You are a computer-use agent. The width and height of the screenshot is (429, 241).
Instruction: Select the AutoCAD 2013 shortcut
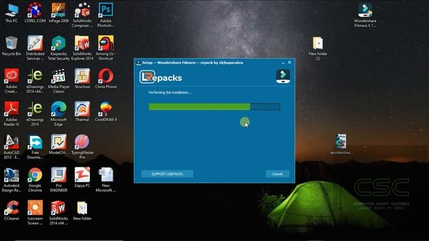(11, 147)
